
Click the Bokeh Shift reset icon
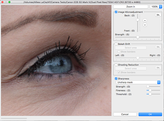point(158,47)
